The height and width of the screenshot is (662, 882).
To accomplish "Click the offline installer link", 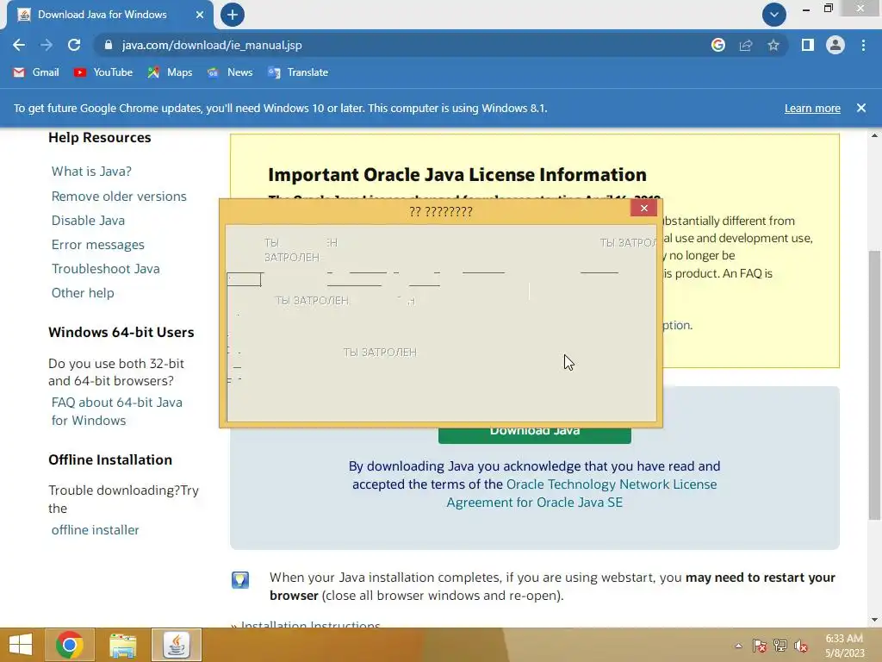I will point(95,530).
